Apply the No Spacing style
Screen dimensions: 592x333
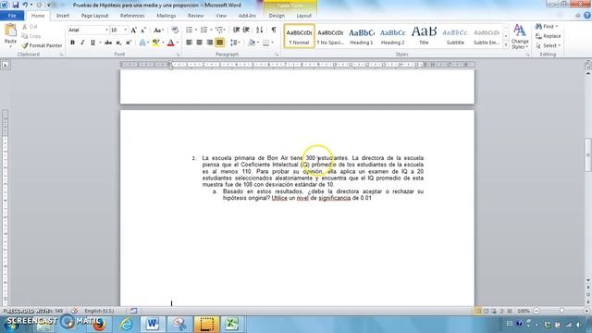(x=330, y=36)
